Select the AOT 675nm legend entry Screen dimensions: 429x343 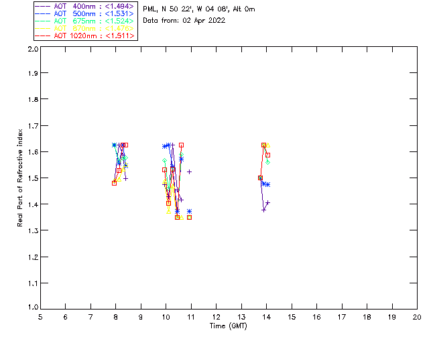(x=84, y=21)
